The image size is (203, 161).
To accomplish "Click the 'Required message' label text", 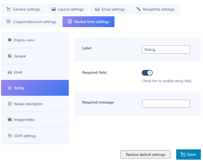I will click(98, 102).
